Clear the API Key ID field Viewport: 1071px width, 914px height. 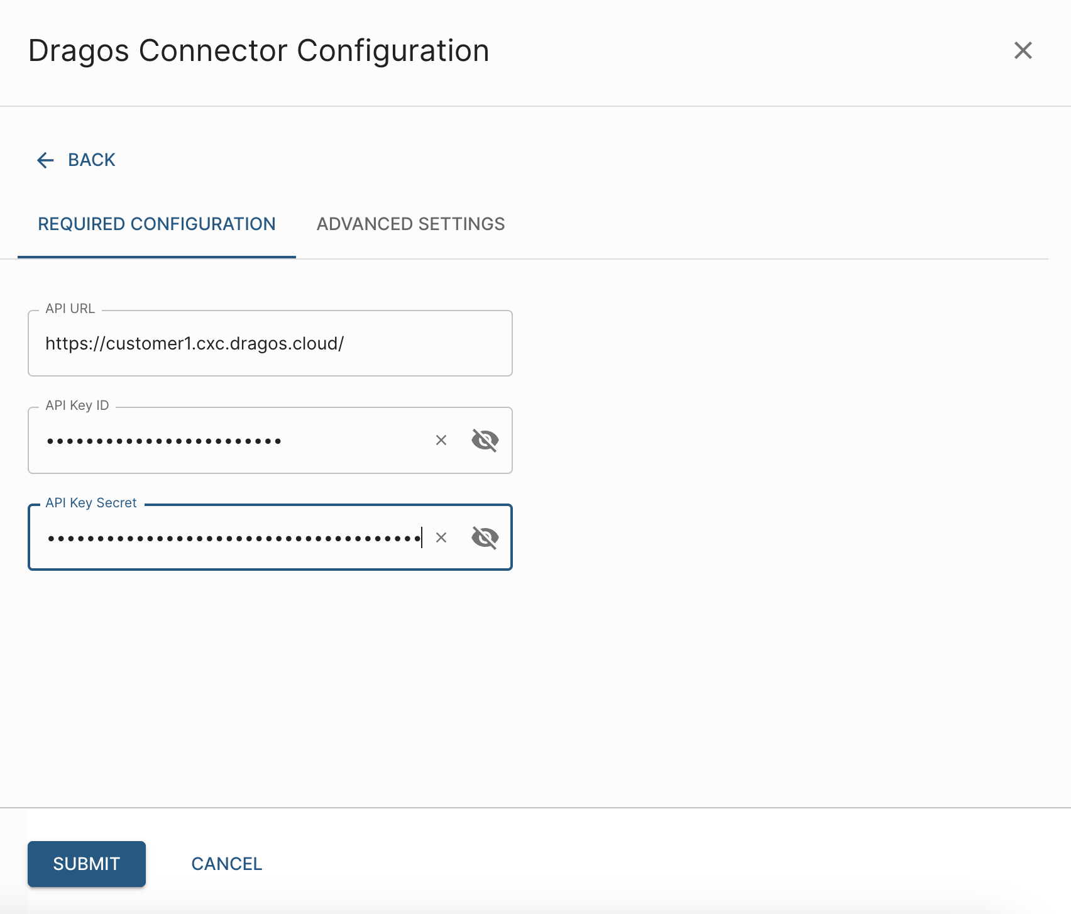(441, 441)
